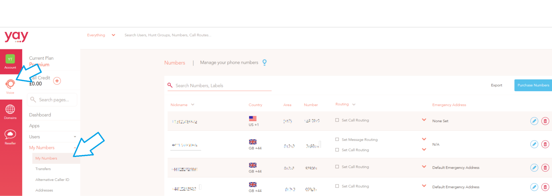Click the lightbulb help icon beside Numbers
Screen dimensions: 552x196
click(265, 63)
